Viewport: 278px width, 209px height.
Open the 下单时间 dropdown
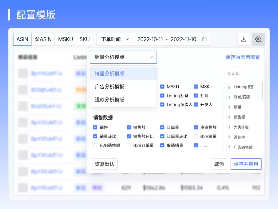pos(114,39)
